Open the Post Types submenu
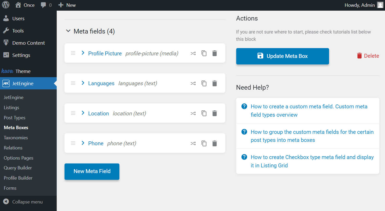 [x=15, y=118]
